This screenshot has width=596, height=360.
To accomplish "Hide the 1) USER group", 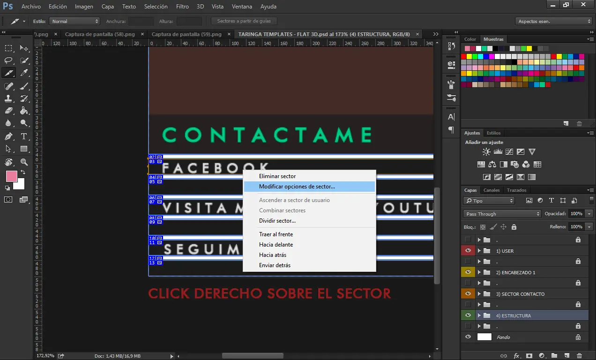I will tap(468, 251).
